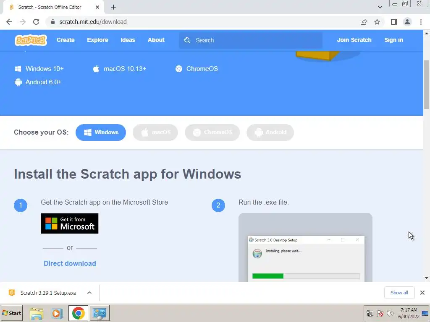
Task: Click the Chrome taskbar icon
Action: [79, 313]
